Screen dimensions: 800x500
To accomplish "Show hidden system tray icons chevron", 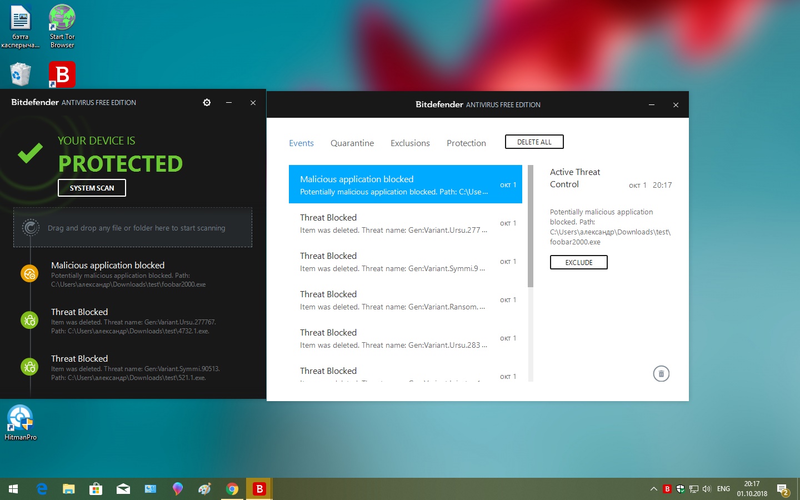I will coord(653,489).
